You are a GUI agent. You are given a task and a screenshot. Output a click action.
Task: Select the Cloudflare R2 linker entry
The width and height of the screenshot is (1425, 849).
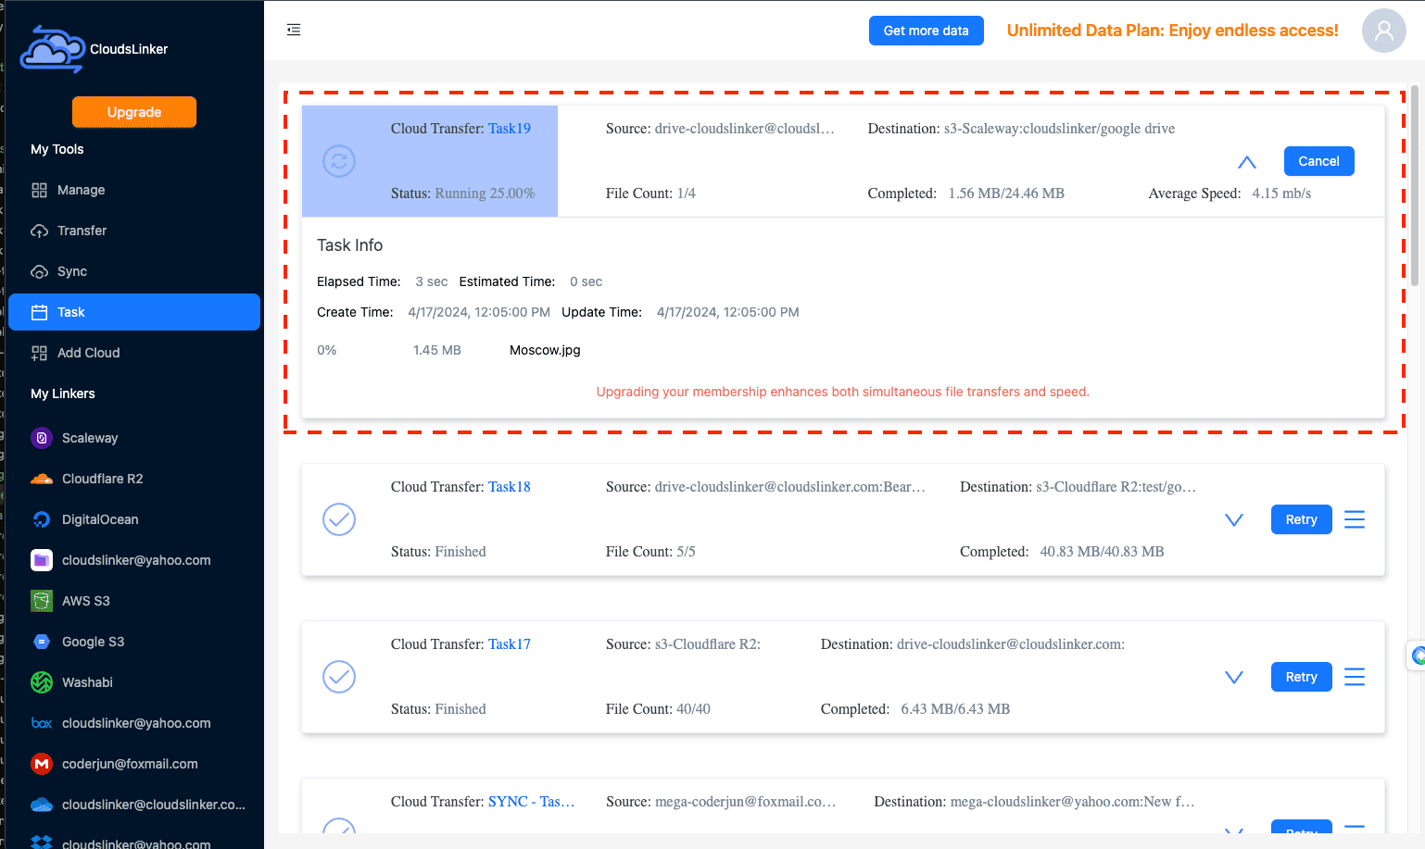[x=134, y=479]
